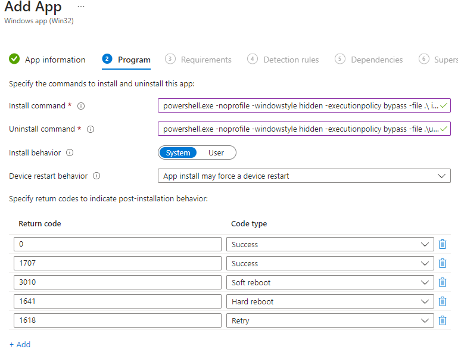This screenshot has height=352, width=458.
Task: Delete the return code 0 row
Action: coord(443,244)
